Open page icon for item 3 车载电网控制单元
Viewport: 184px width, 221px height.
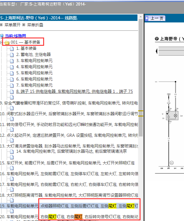click(x=12, y=61)
